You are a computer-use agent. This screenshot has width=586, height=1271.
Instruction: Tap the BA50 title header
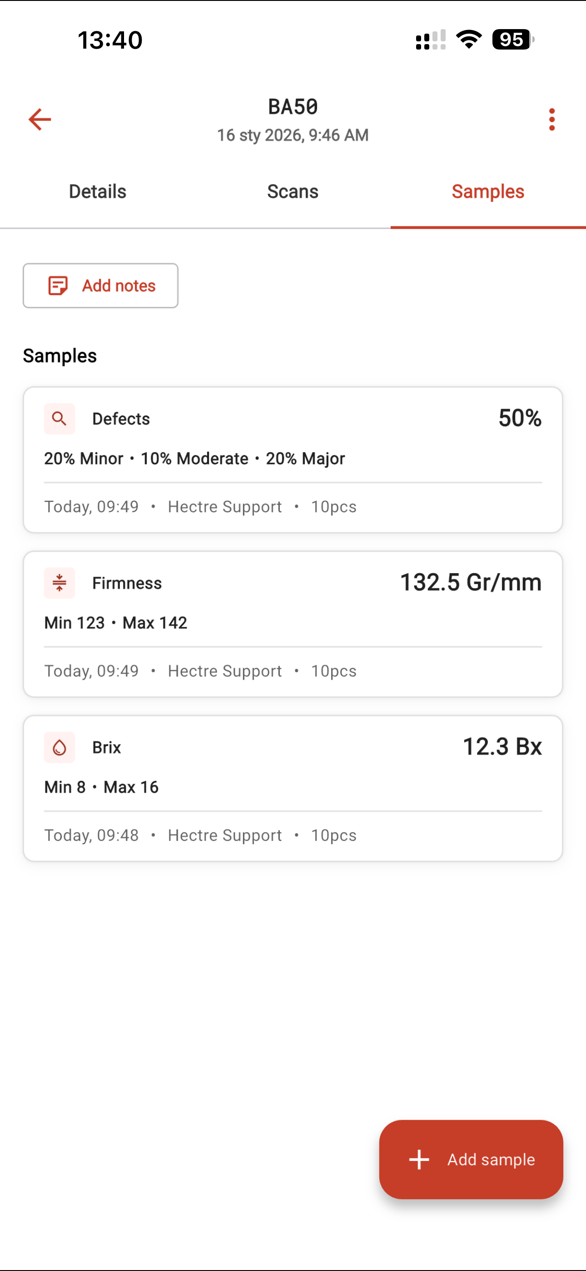[x=293, y=107]
